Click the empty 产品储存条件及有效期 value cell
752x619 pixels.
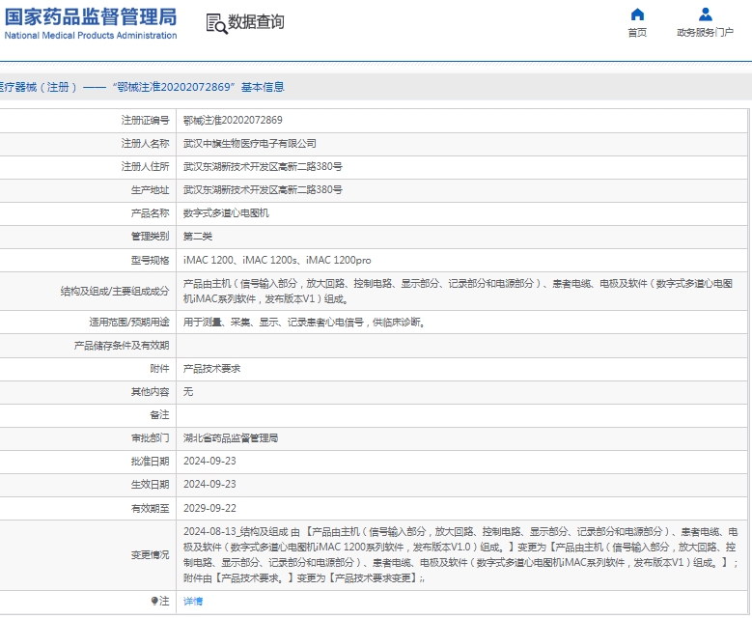462,346
